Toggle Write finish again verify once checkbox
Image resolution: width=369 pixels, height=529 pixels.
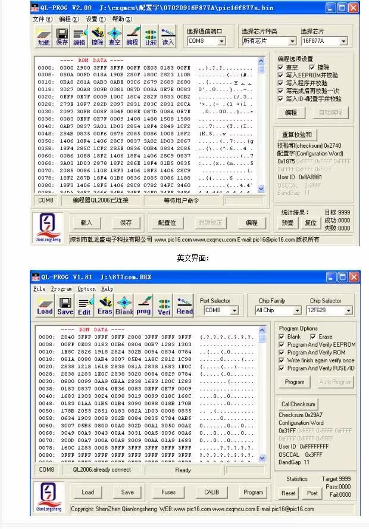point(282,360)
